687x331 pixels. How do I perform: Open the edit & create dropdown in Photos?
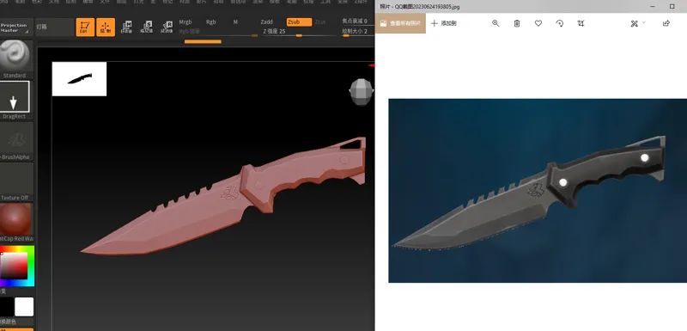(637, 23)
